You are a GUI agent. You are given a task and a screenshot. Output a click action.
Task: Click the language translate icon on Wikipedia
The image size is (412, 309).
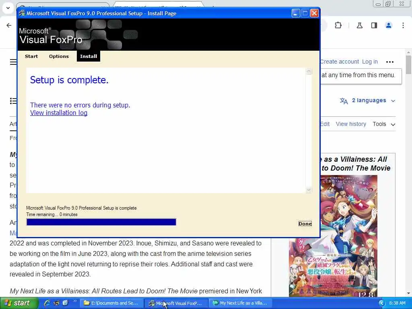[x=344, y=101]
